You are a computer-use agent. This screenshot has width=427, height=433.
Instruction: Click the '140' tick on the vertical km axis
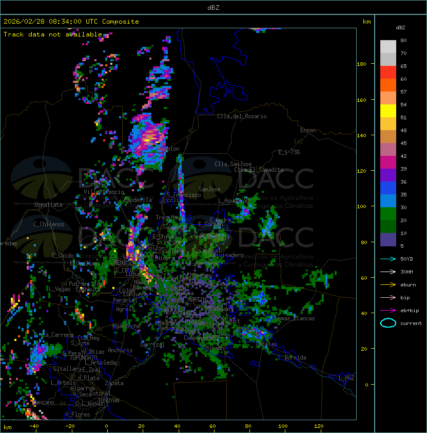click(361, 135)
